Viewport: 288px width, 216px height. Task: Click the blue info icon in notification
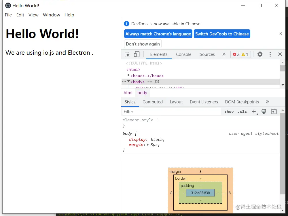coord(126,24)
